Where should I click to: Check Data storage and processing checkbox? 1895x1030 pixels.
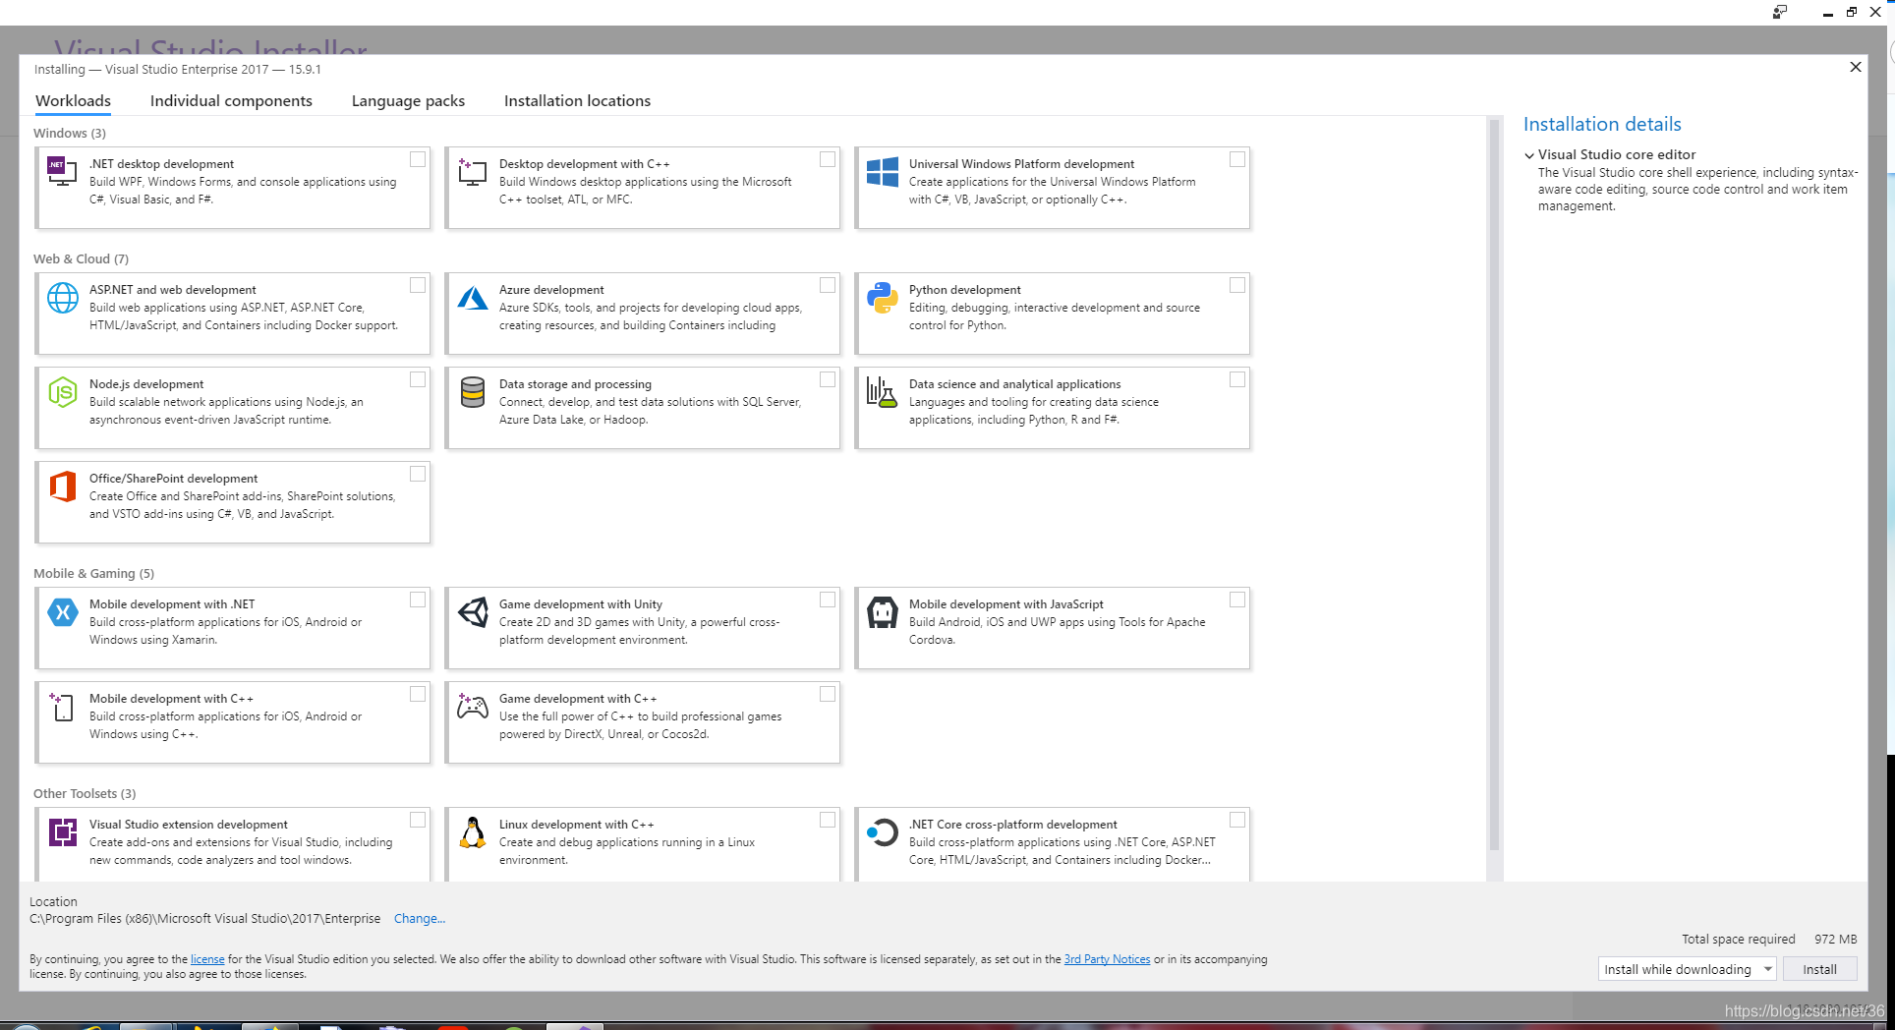point(828,379)
